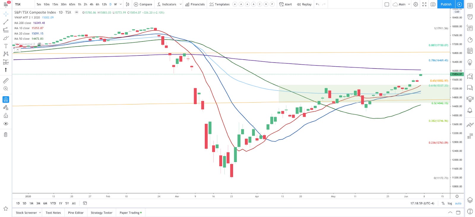This screenshot has width=475, height=217.
Task: Select the ruler measure tool
Action: tap(6, 81)
